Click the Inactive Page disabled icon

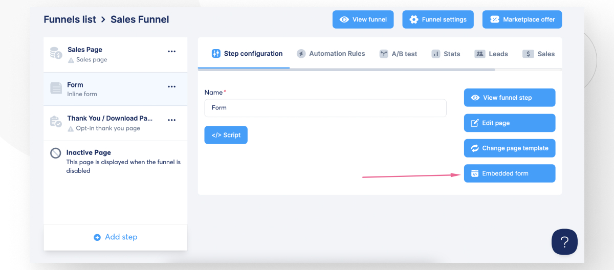[x=56, y=153]
